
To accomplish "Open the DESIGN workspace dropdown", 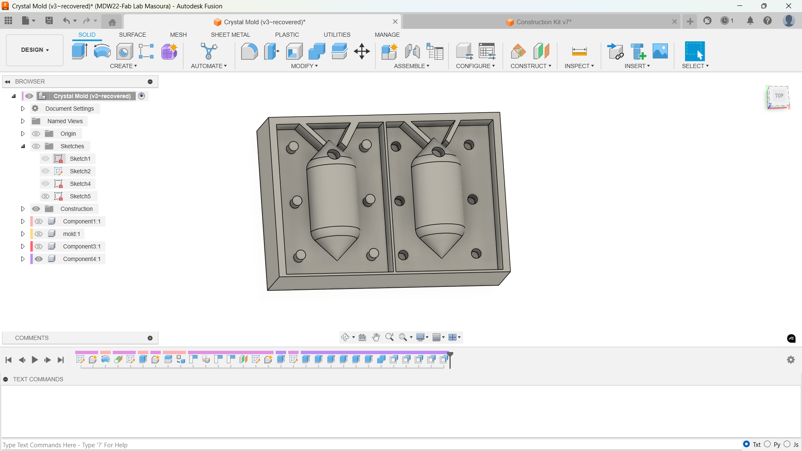I will click(x=35, y=50).
